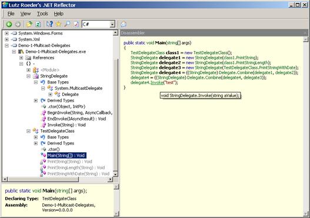Viewport: 310px width, 218px height.
Task: Click the Disassembler scrollbar up arrow
Action: click(x=306, y=39)
